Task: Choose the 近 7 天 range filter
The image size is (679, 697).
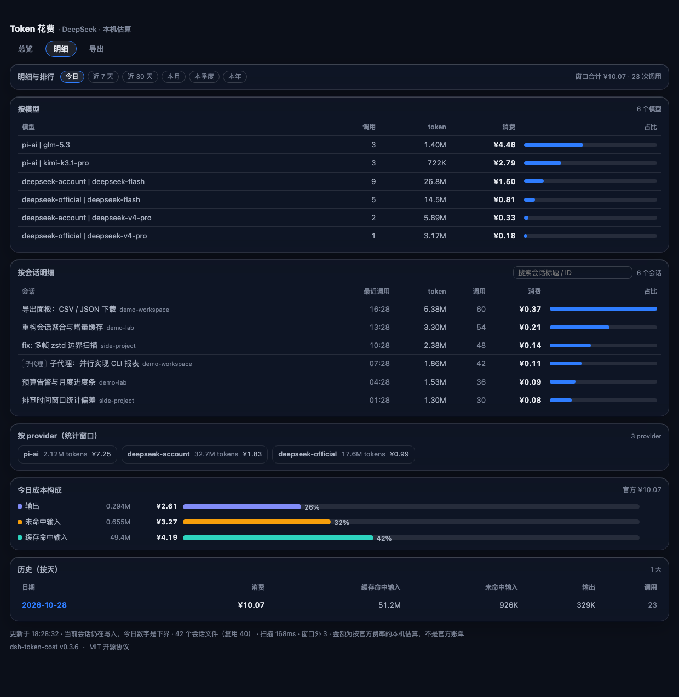Action: coord(103,77)
